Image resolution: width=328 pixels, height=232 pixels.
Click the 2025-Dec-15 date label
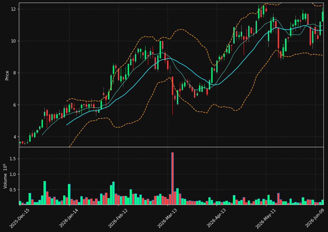[19, 218]
